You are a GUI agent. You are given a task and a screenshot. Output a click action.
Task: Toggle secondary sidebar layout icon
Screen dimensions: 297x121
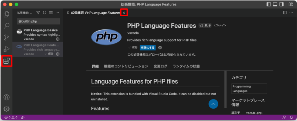tap(282, 4)
